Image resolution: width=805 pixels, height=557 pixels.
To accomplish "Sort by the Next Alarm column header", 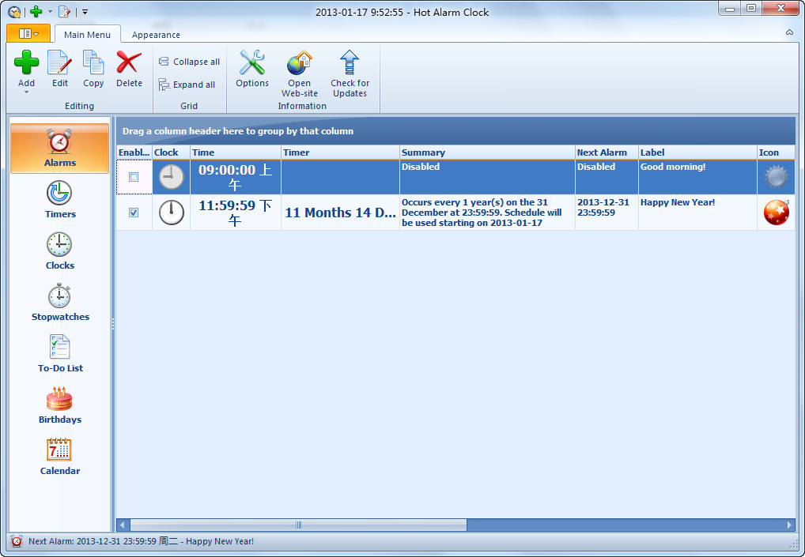I will (x=607, y=152).
